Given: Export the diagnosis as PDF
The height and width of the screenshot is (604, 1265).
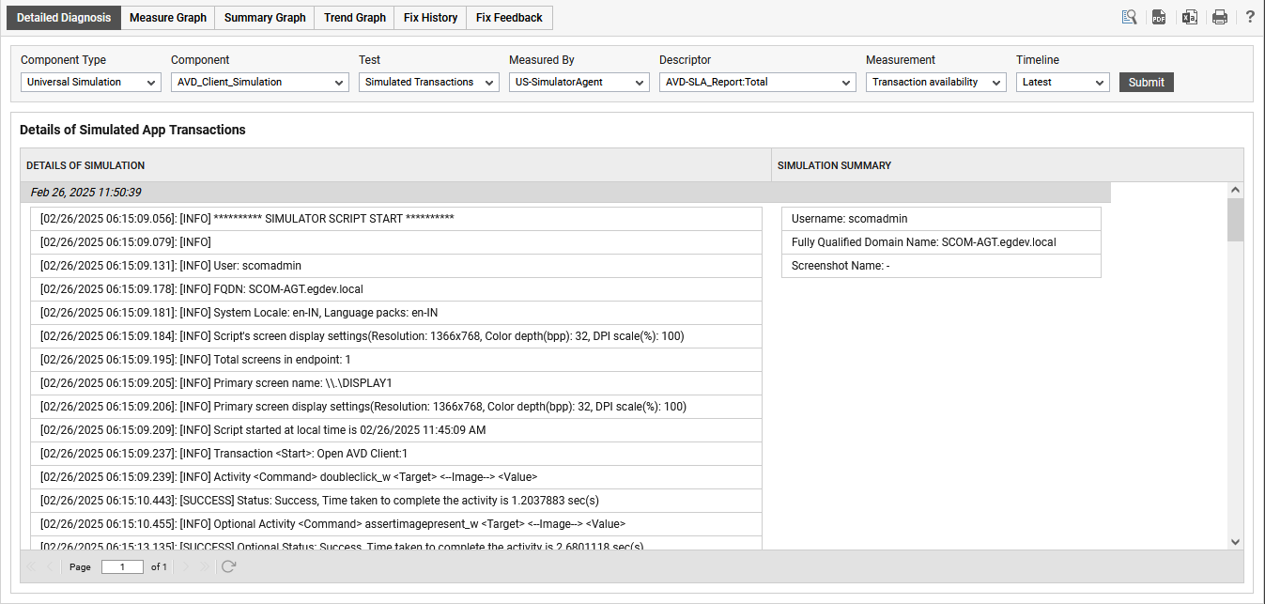Looking at the screenshot, I should coord(1159,17).
